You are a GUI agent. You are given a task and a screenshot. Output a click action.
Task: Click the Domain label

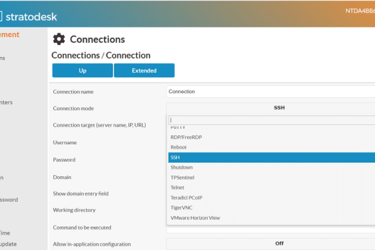(62, 178)
